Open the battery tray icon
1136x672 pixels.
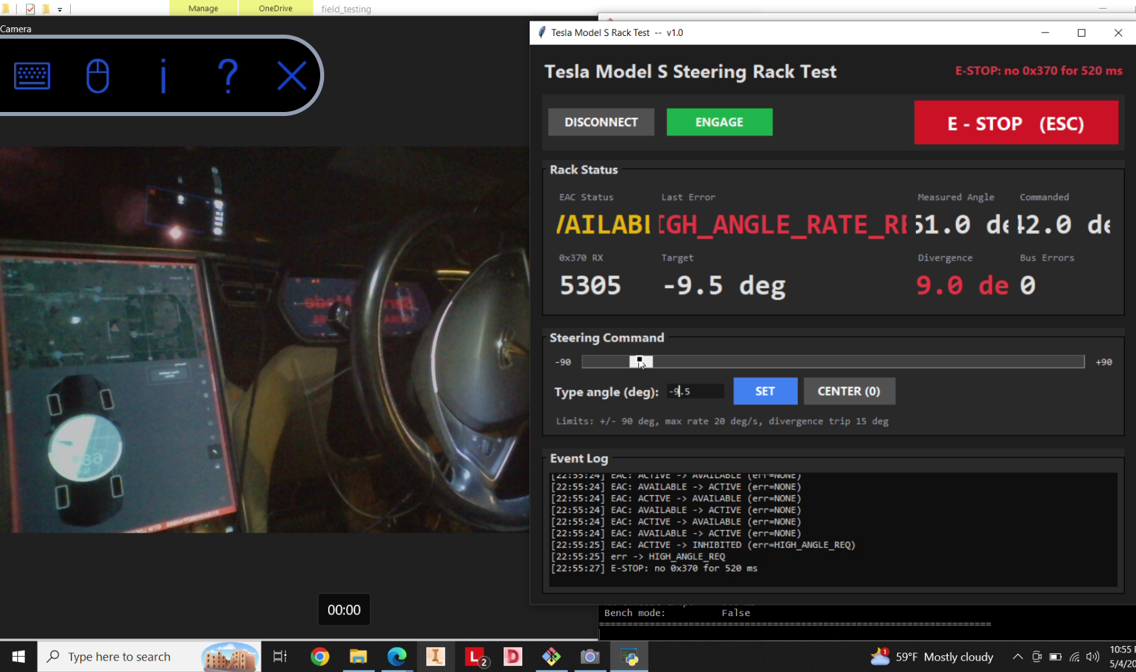tap(1055, 657)
